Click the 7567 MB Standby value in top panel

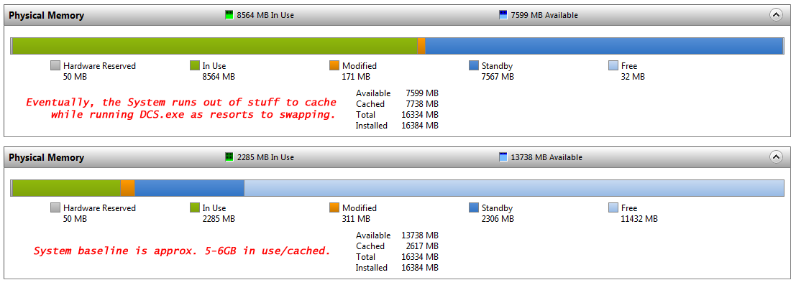click(498, 77)
